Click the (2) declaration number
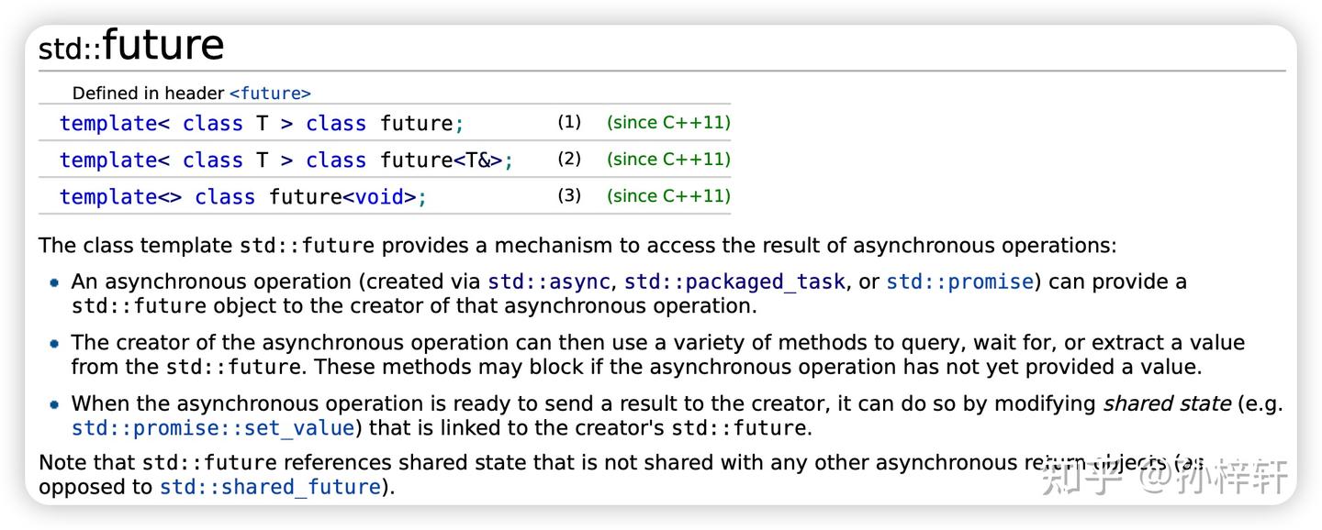Image resolution: width=1322 pixels, height=530 pixels. click(569, 159)
